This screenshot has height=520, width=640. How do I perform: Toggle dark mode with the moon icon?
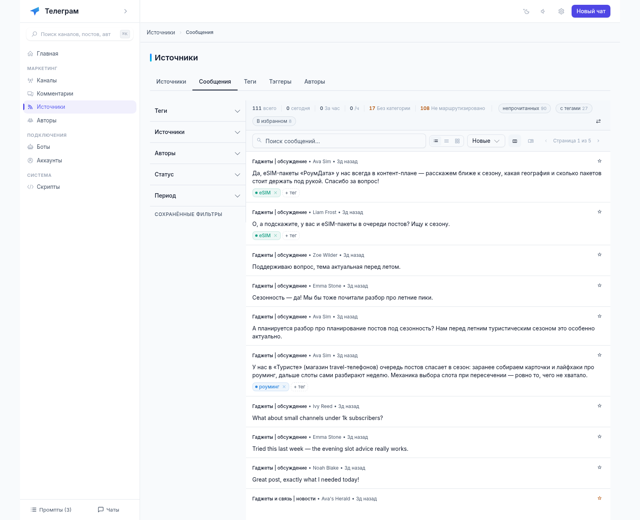tap(526, 11)
